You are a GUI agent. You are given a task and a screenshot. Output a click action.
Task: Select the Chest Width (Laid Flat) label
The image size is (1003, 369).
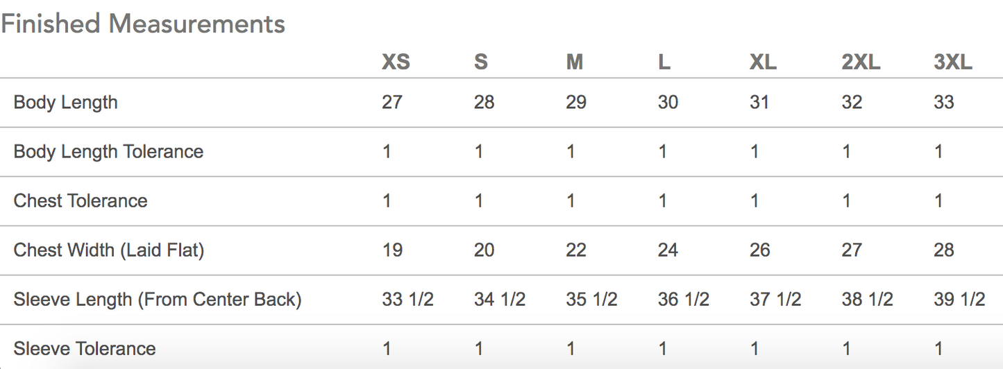tap(109, 250)
